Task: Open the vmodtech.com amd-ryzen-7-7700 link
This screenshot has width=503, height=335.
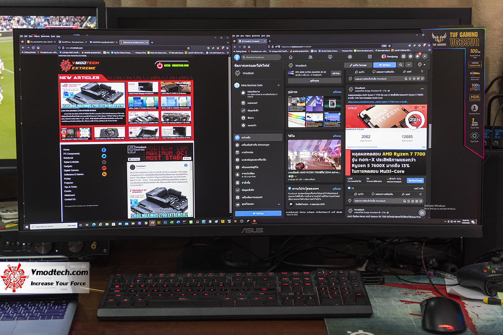Action: pos(378,102)
